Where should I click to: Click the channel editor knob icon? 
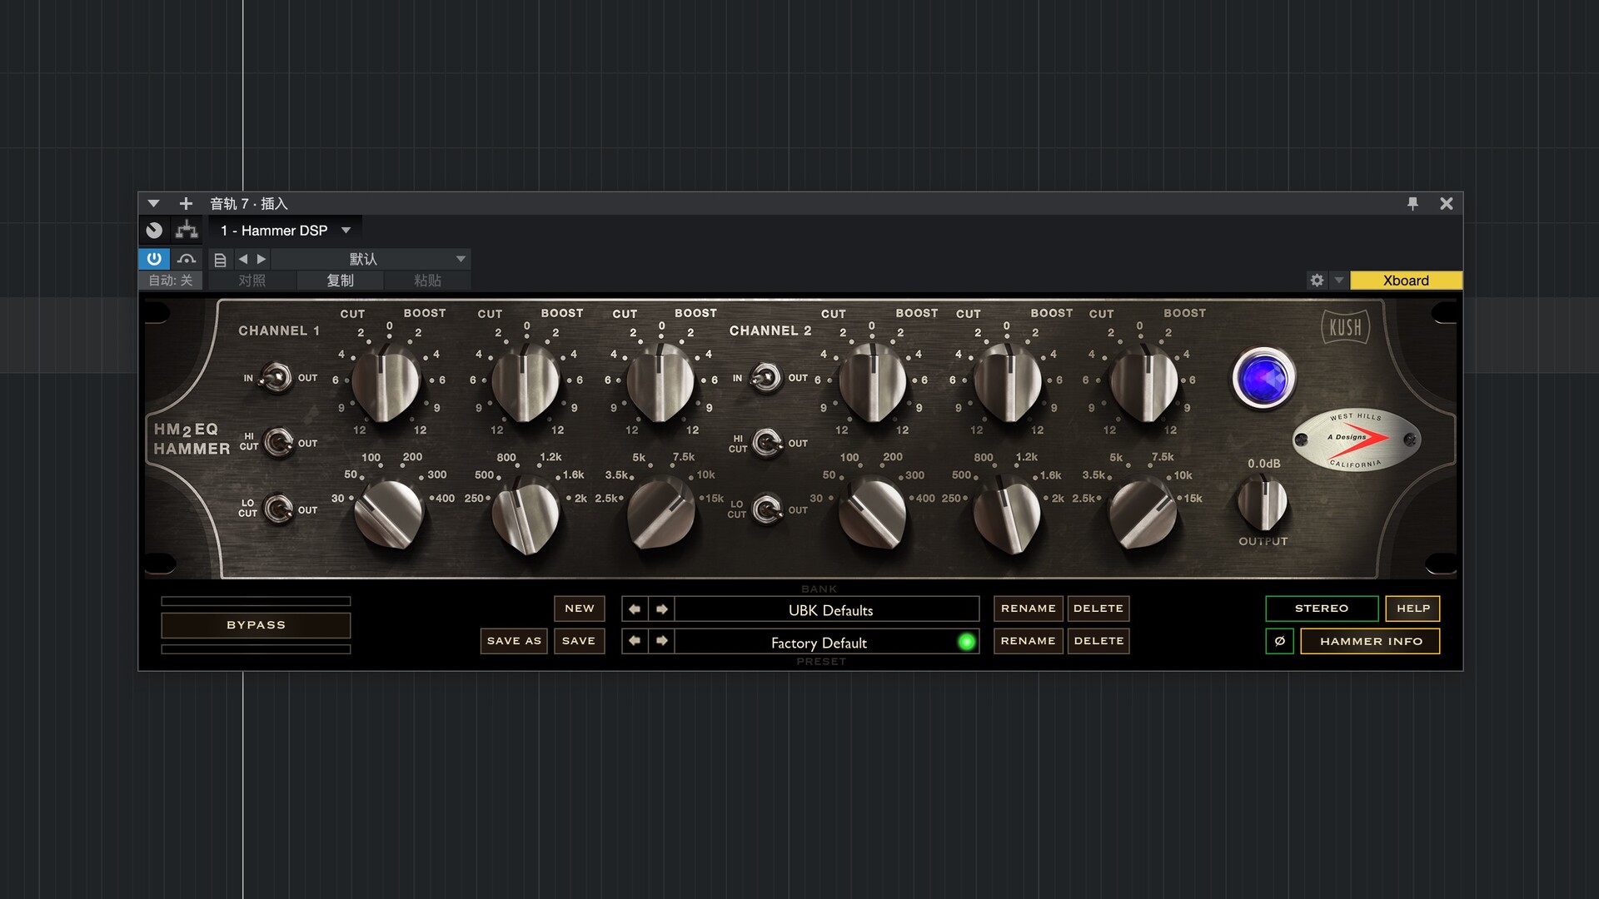[x=154, y=230]
